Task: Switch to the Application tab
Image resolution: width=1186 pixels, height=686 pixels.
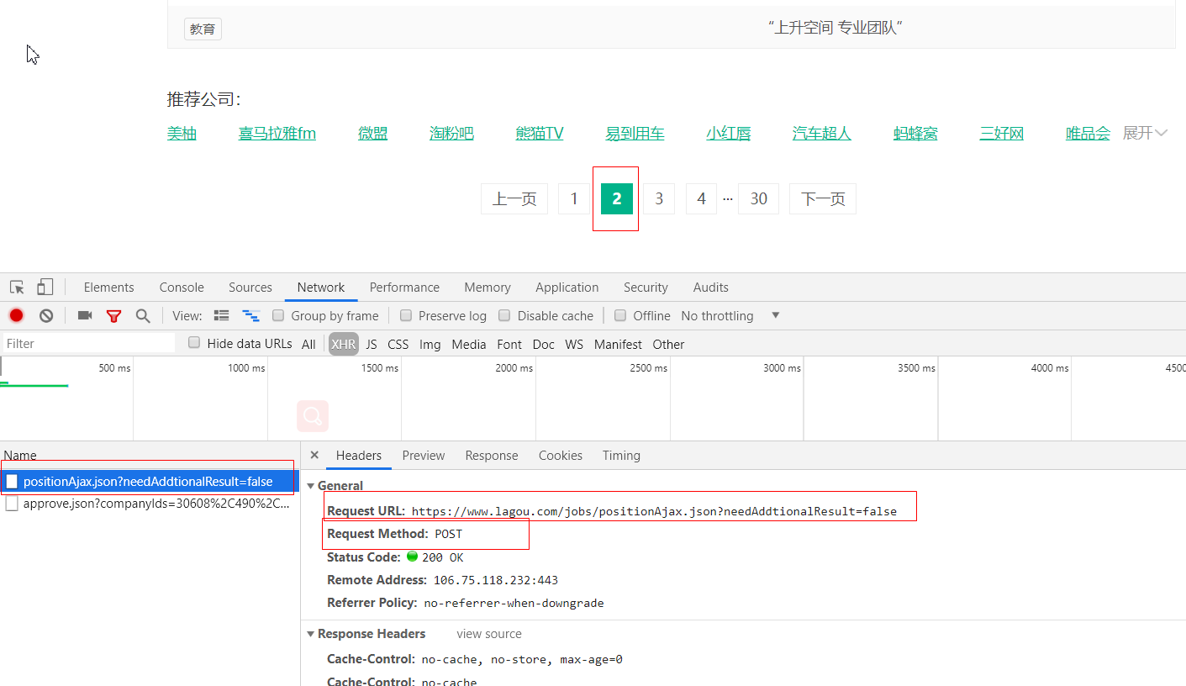Action: click(x=567, y=288)
